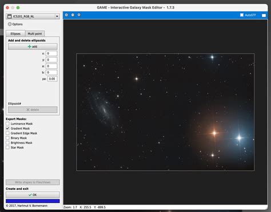Uncheck the Gradient Mask export

click(7, 128)
